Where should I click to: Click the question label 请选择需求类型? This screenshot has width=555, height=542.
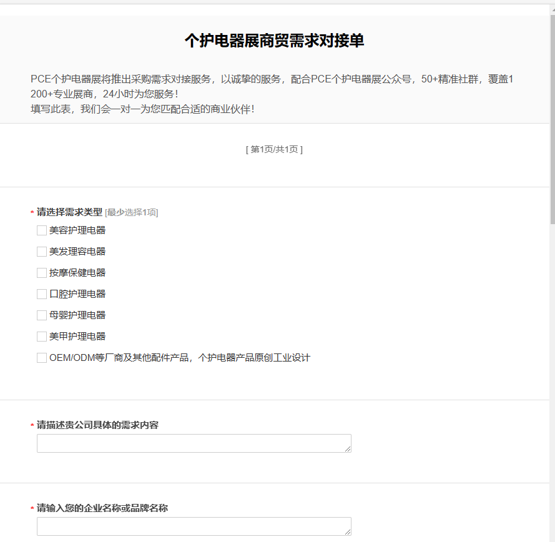pos(69,212)
